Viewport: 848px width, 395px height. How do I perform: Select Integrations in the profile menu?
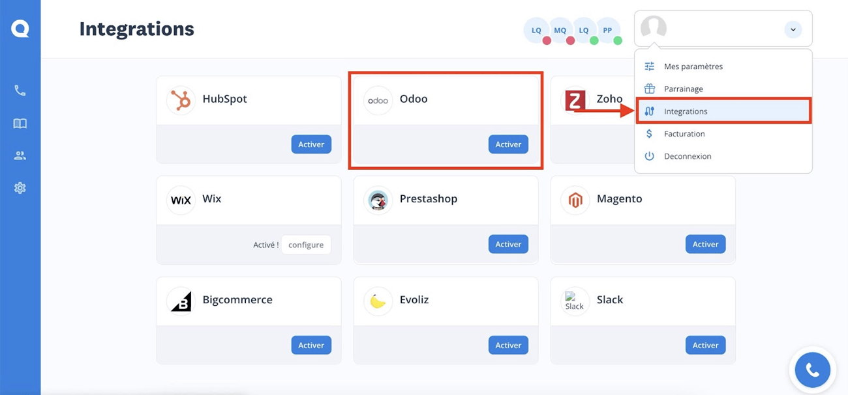[723, 111]
